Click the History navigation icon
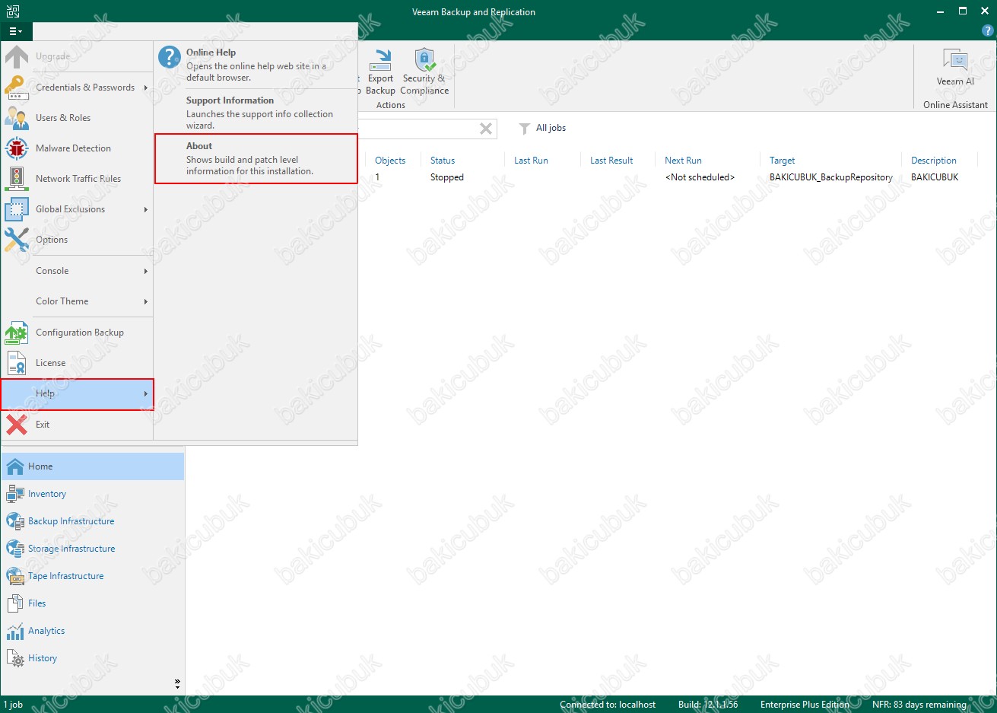 [x=15, y=658]
